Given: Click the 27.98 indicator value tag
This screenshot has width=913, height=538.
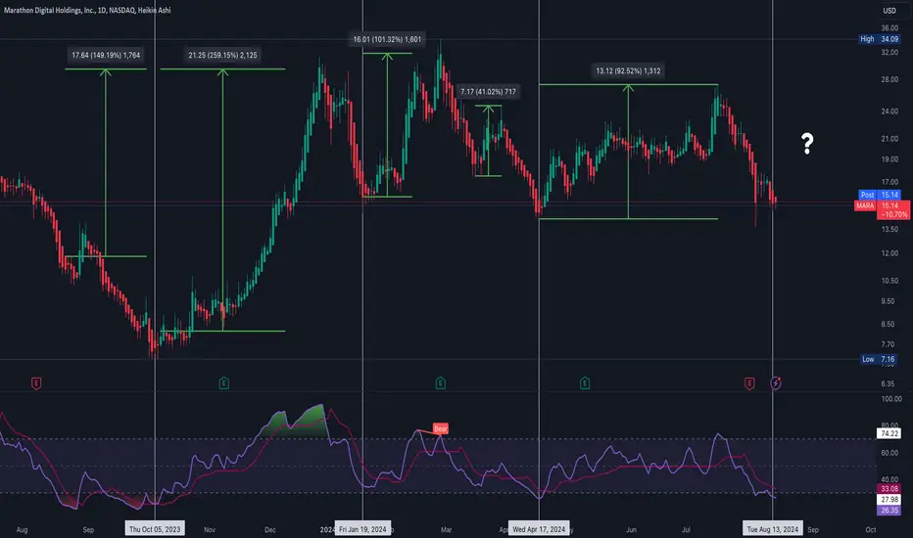Looking at the screenshot, I should pyautogui.click(x=889, y=499).
